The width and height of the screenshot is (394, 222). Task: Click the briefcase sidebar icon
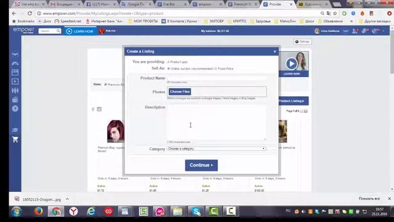[x=15, y=100]
